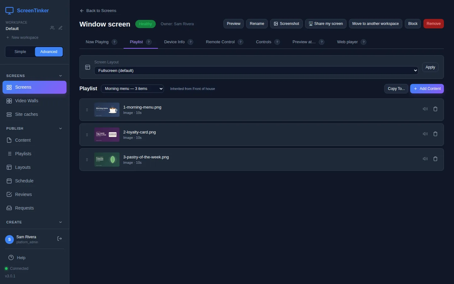Click help icon next to Web player tab
This screenshot has width=454, height=284.
(364, 42)
